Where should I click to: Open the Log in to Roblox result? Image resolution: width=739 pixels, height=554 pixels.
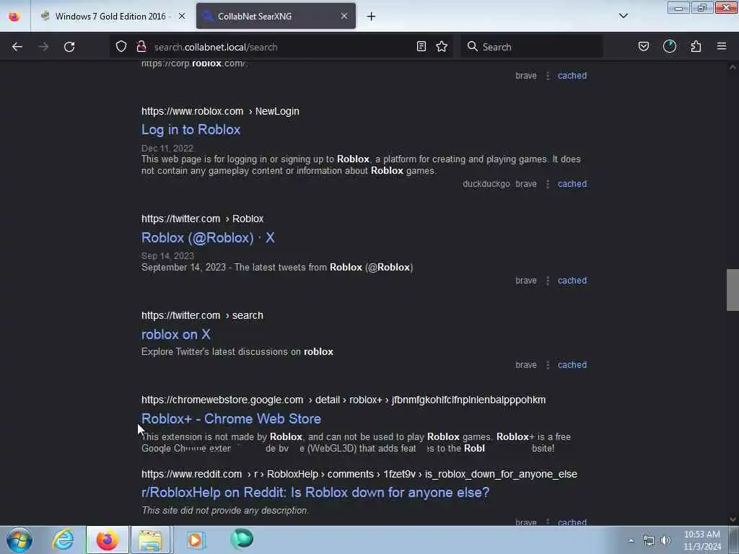191,130
